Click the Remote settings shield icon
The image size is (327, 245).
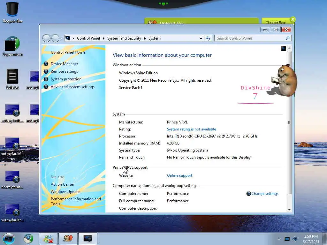pyautogui.click(x=46, y=71)
